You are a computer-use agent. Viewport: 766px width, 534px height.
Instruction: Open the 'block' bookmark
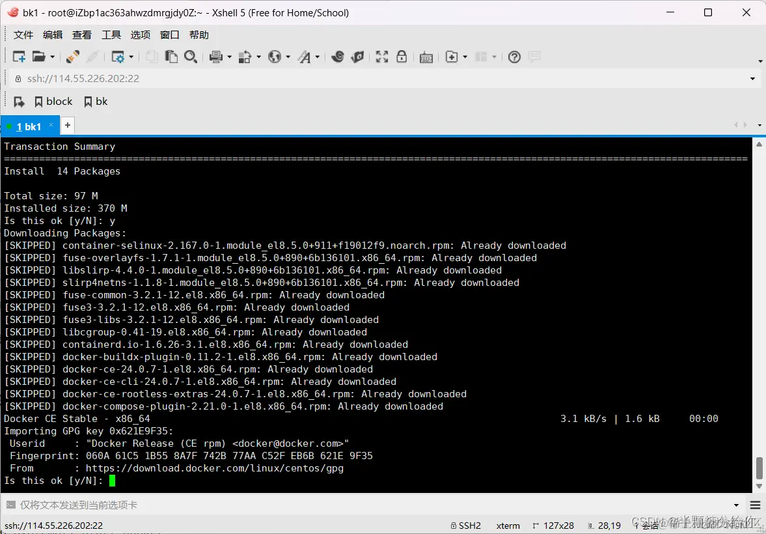click(x=54, y=102)
